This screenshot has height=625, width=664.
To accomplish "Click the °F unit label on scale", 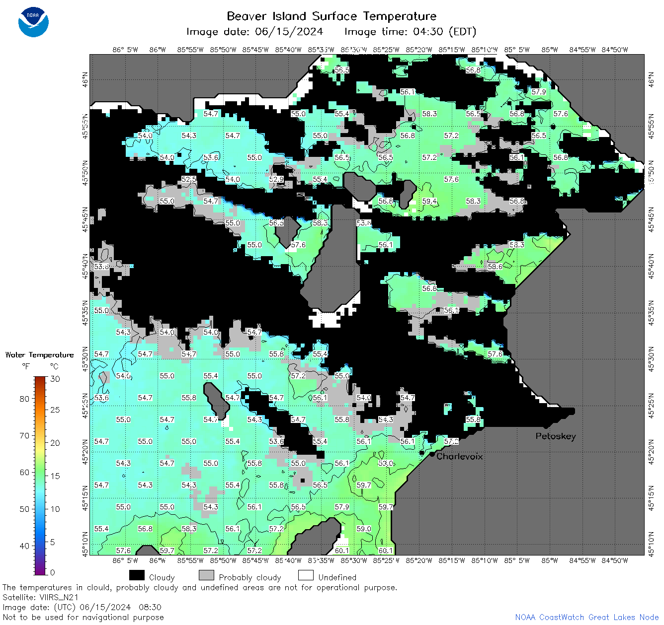I will tap(26, 366).
